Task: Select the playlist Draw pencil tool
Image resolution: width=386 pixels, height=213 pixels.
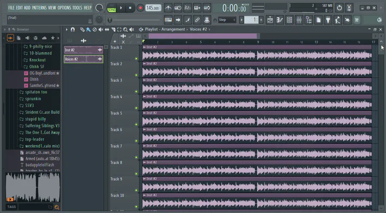Action: (82, 30)
